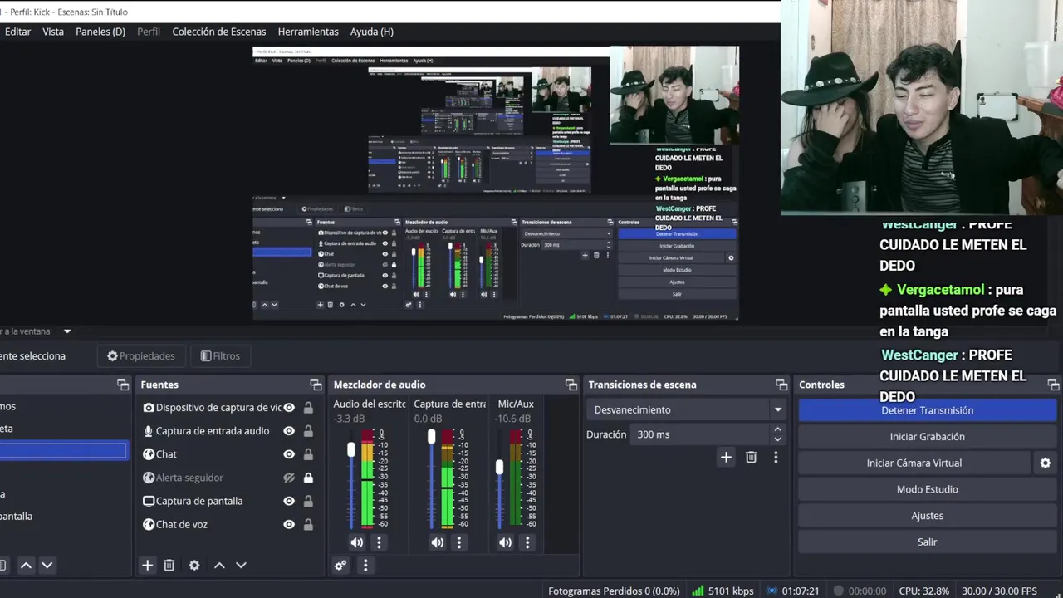Image resolution: width=1063 pixels, height=598 pixels.
Task: Undock the Transiciones de escena panel
Action: tap(781, 385)
